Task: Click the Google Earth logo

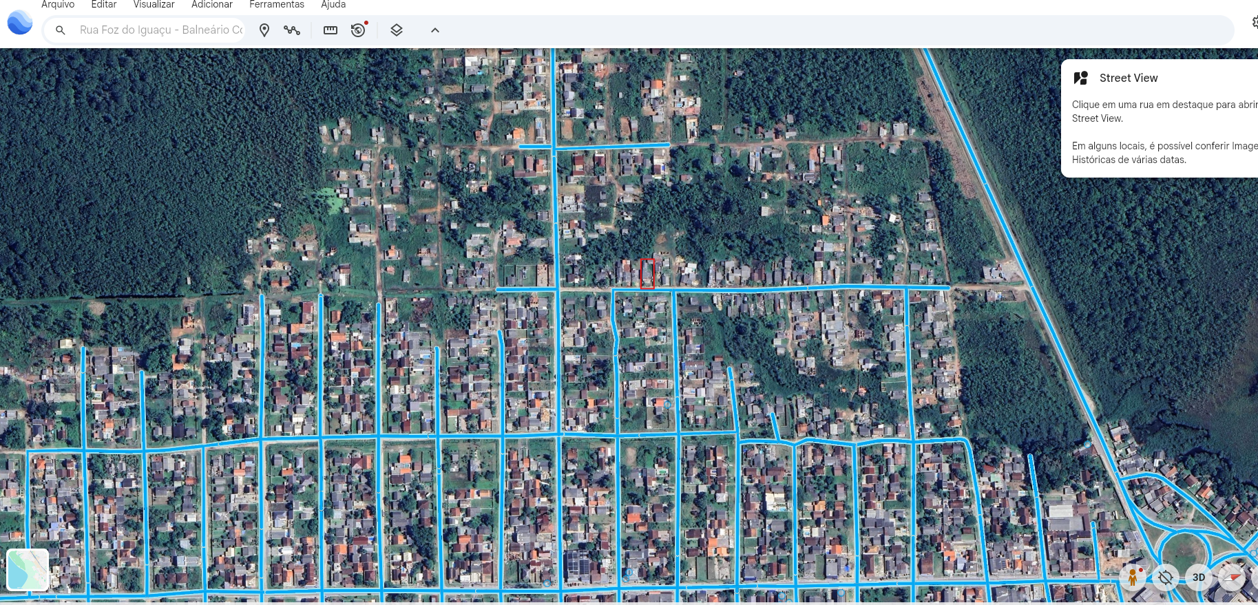Action: tap(20, 23)
